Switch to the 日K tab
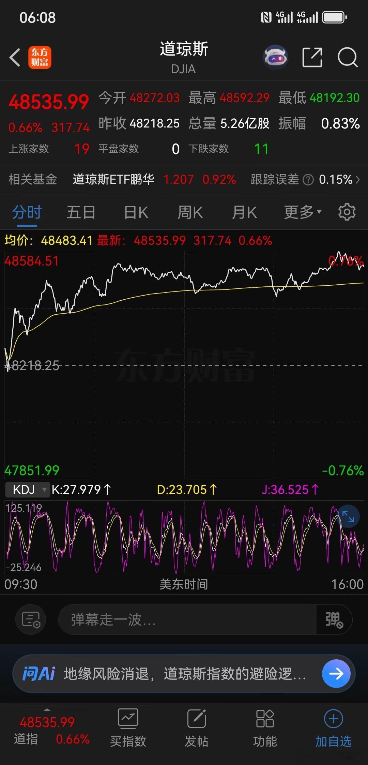This screenshot has height=765, width=368. pos(136,212)
